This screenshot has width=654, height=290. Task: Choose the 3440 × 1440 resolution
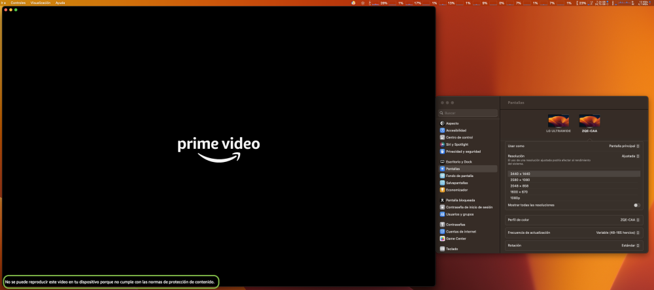[x=574, y=174]
